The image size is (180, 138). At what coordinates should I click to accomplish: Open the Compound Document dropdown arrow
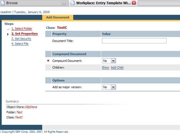pos(113,61)
